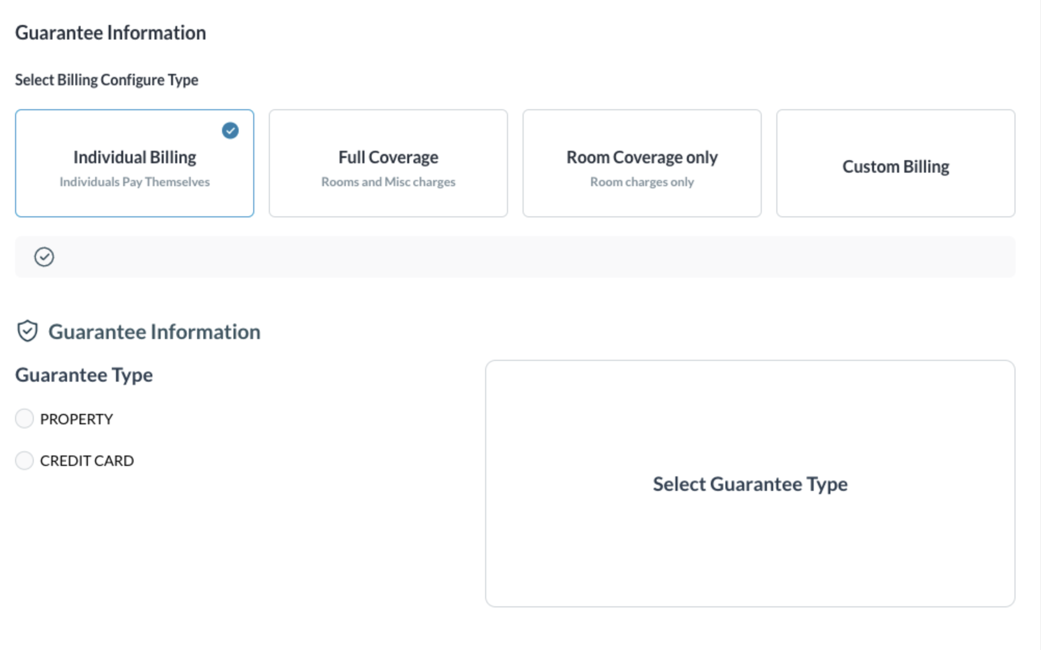Click the shield icon beside Guarantee Information
This screenshot has width=1041, height=650.
[28, 331]
